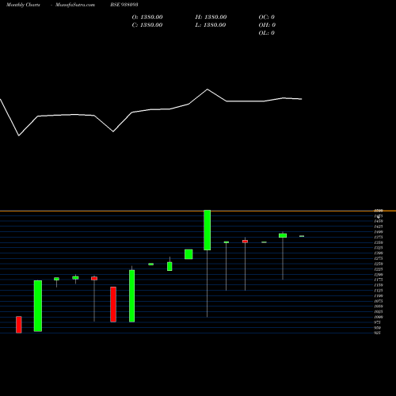The image size is (396, 396).
Task: Click the 950 price axis label
Action: 378,328
